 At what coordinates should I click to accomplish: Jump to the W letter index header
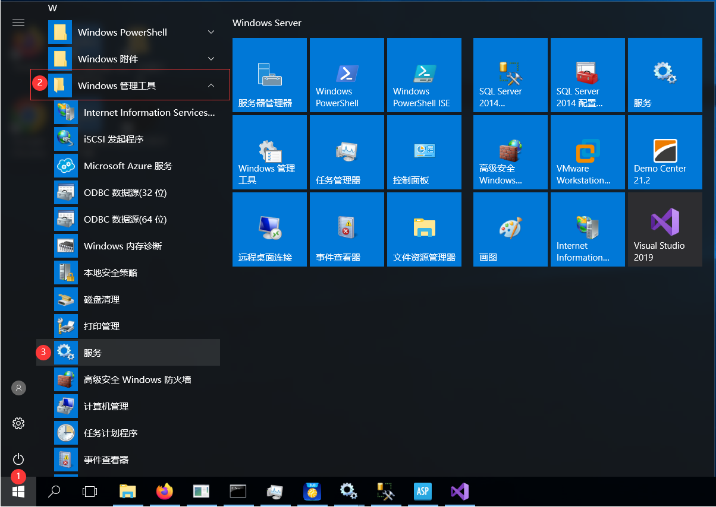(53, 8)
